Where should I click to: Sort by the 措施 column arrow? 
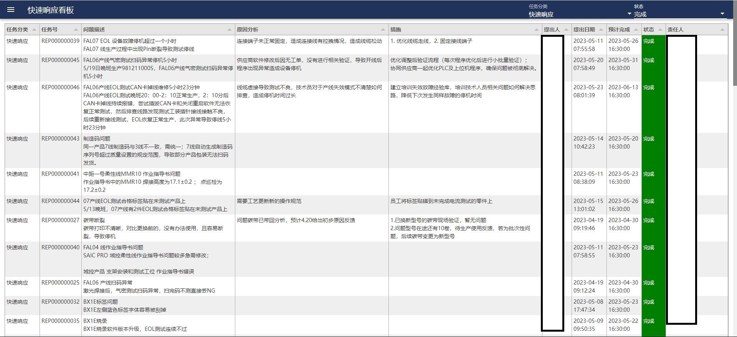(x=536, y=30)
